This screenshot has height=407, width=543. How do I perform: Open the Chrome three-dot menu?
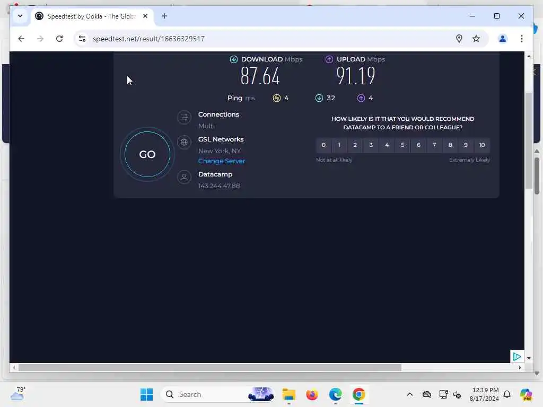tap(522, 39)
